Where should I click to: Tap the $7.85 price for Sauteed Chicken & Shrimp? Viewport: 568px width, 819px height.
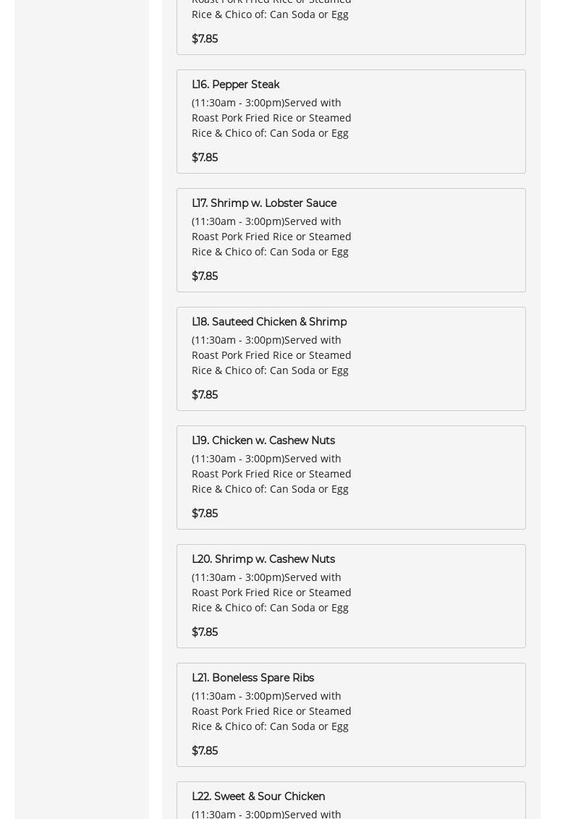pyautogui.click(x=205, y=395)
